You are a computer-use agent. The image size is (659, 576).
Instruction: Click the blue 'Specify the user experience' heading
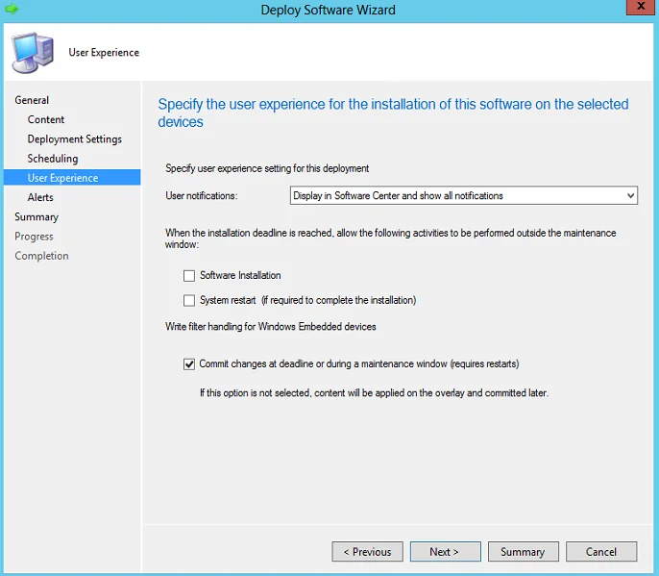pyautogui.click(x=393, y=113)
